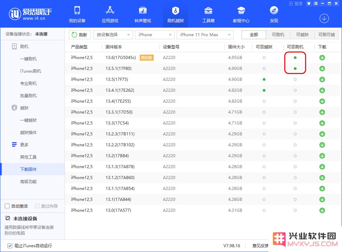342x252 pixels.
Task: Open the 铃声壁纸 ringtones and wallpapers section
Action: coord(143,15)
